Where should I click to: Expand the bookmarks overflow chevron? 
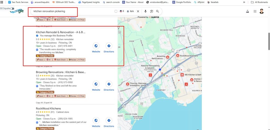(244, 2)
